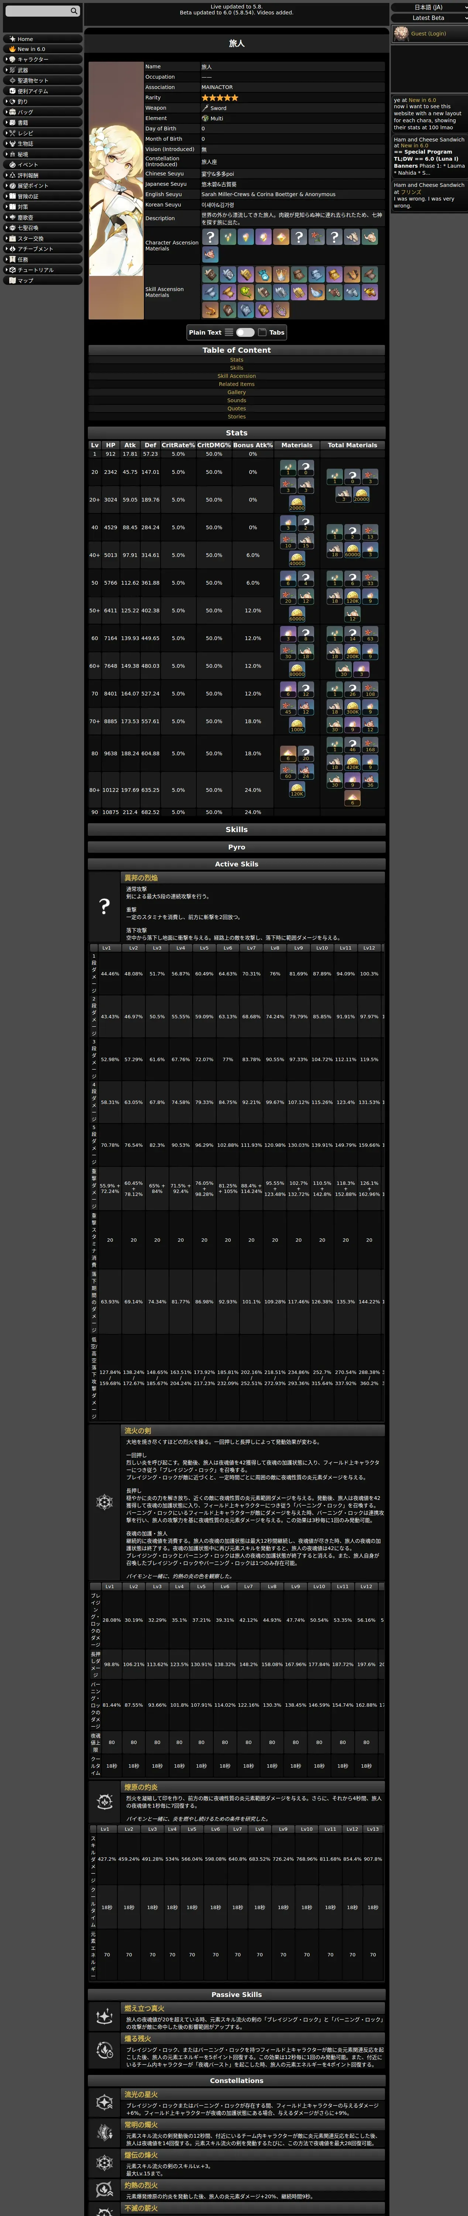This screenshot has height=2216, width=468.
Task: Click the search magnifier icon
Action: (74, 11)
